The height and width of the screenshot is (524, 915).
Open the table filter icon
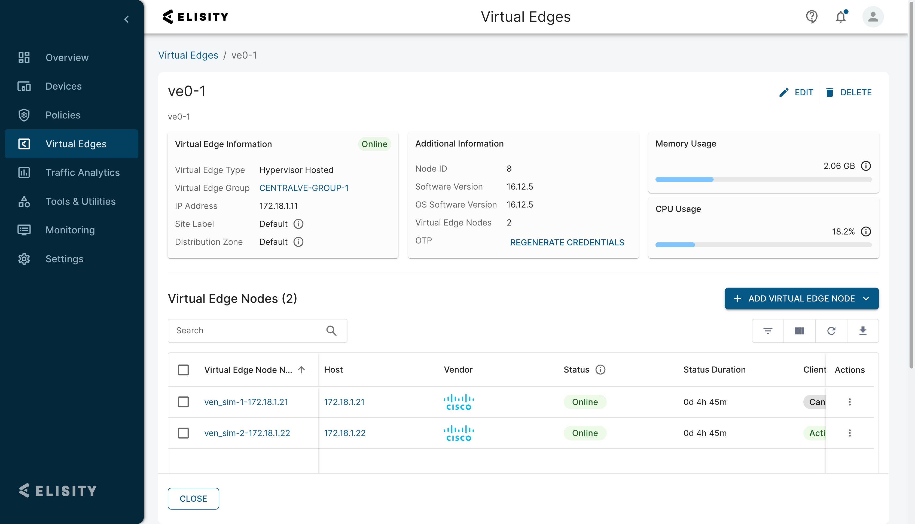(768, 331)
